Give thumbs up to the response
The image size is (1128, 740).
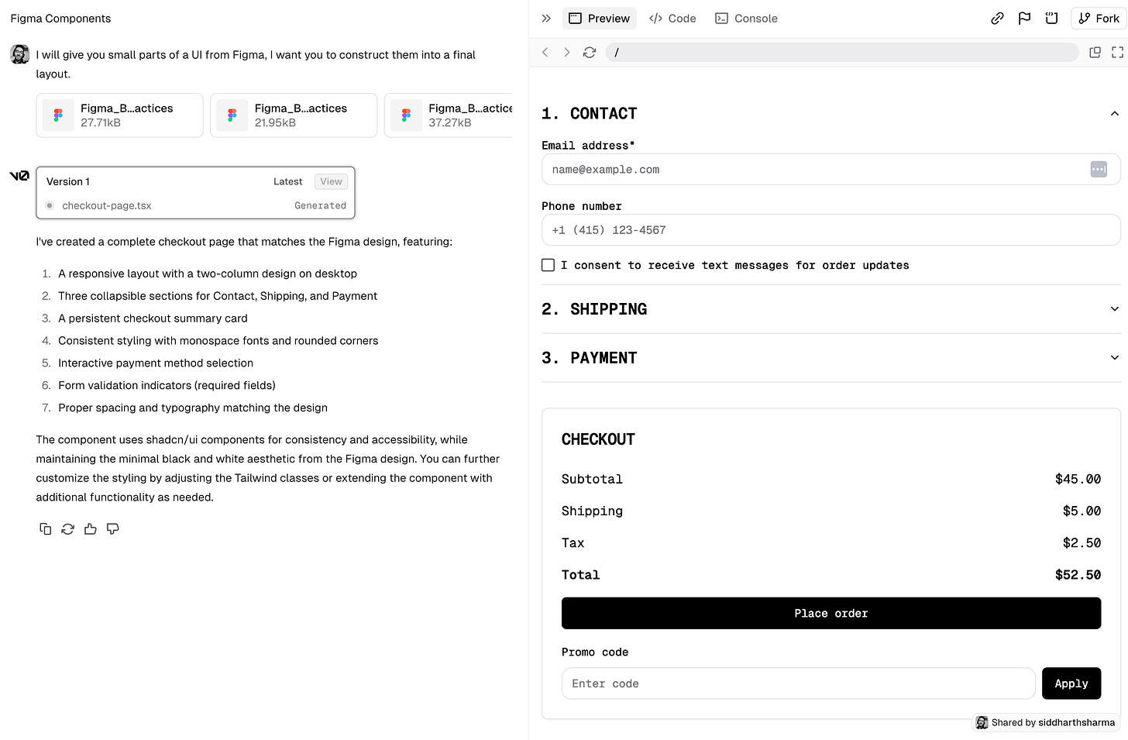pyautogui.click(x=91, y=528)
